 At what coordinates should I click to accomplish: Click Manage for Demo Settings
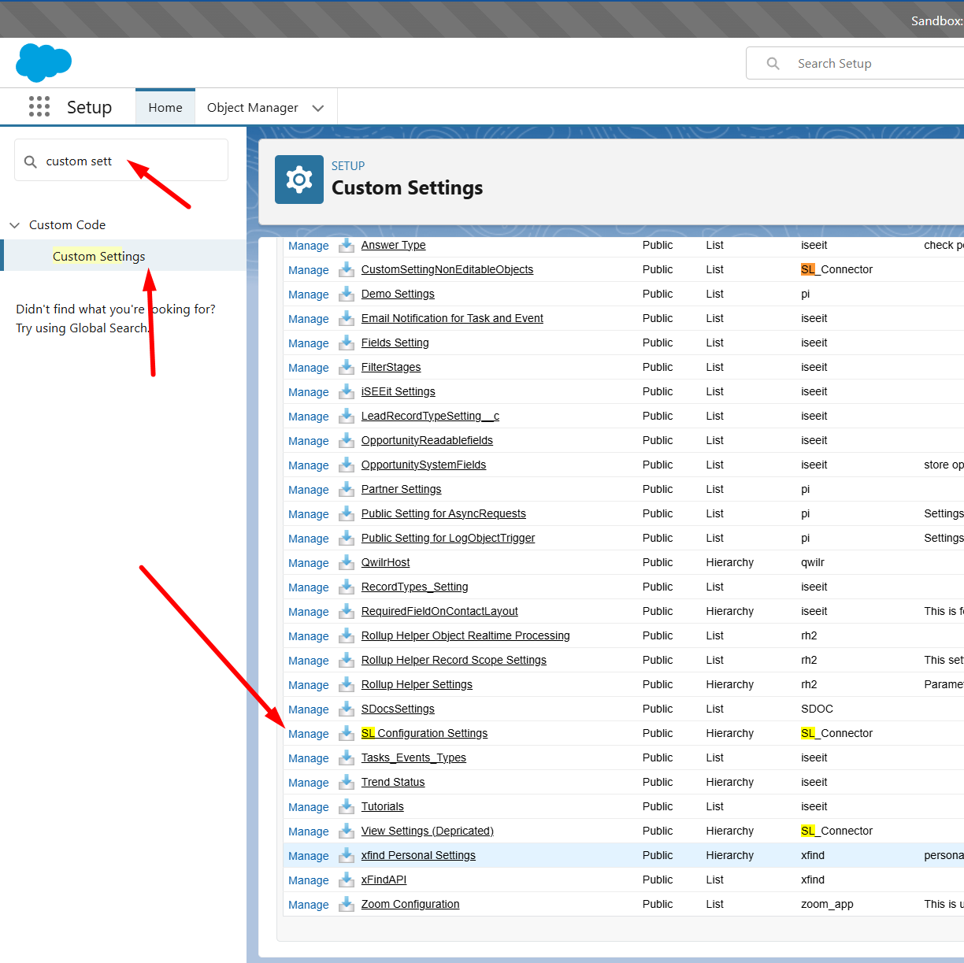[308, 294]
